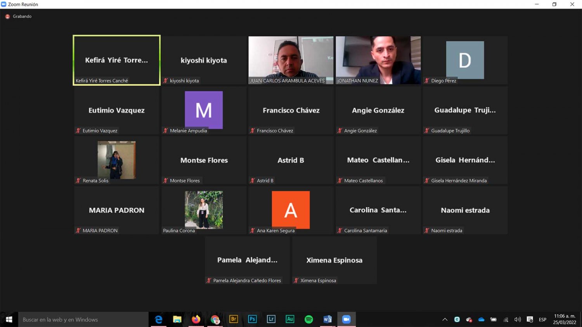Click muted microphone icon next to Naomi estrada
582x327 pixels.
[x=427, y=231]
